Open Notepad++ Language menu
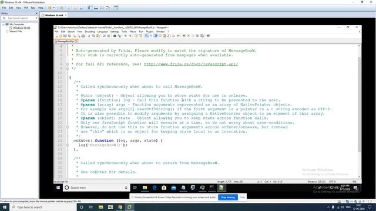Screen dimensions: 376x211 pyautogui.click(x=102, y=32)
